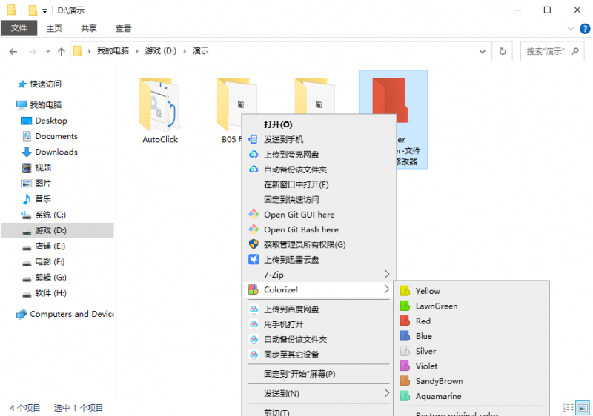Click 上传到迅雷云盘 entry

point(319,260)
